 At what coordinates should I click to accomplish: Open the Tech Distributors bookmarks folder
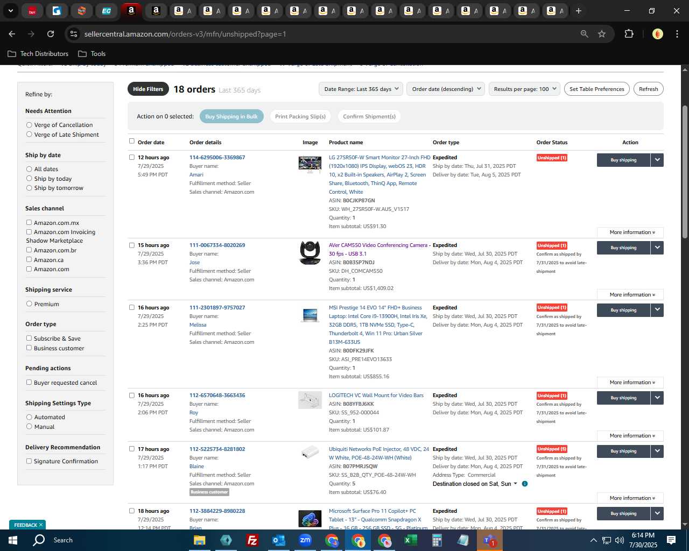click(38, 54)
